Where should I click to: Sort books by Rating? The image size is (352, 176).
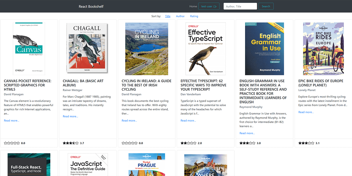194,16
